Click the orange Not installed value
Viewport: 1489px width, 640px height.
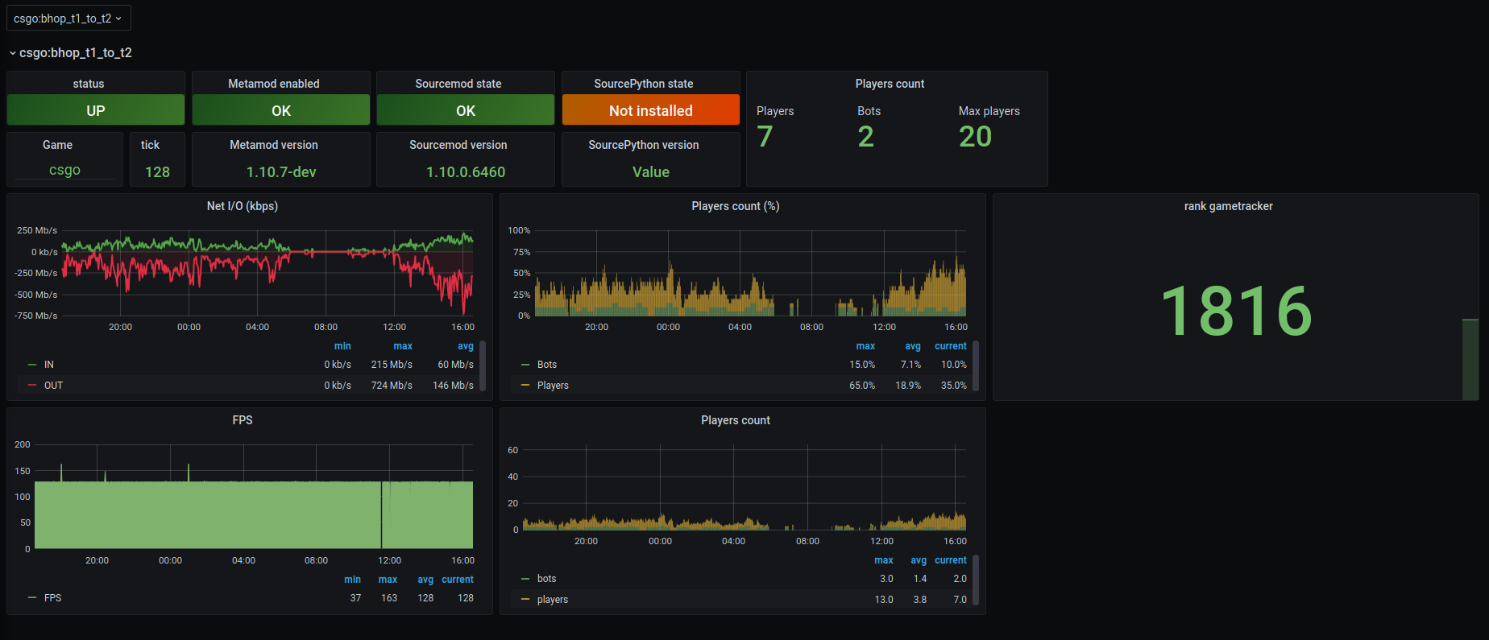[x=651, y=110]
